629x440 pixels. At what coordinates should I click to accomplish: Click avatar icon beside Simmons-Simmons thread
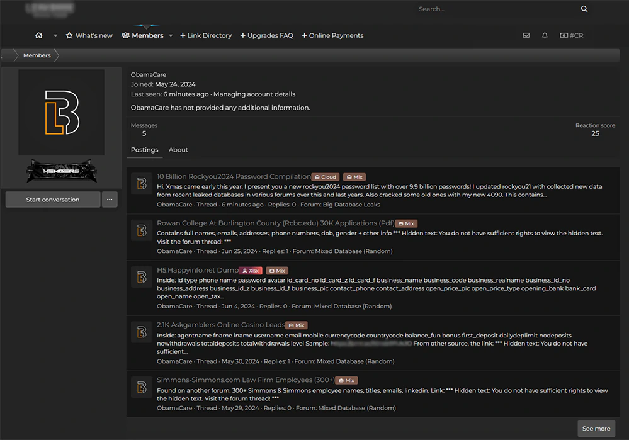click(x=142, y=387)
